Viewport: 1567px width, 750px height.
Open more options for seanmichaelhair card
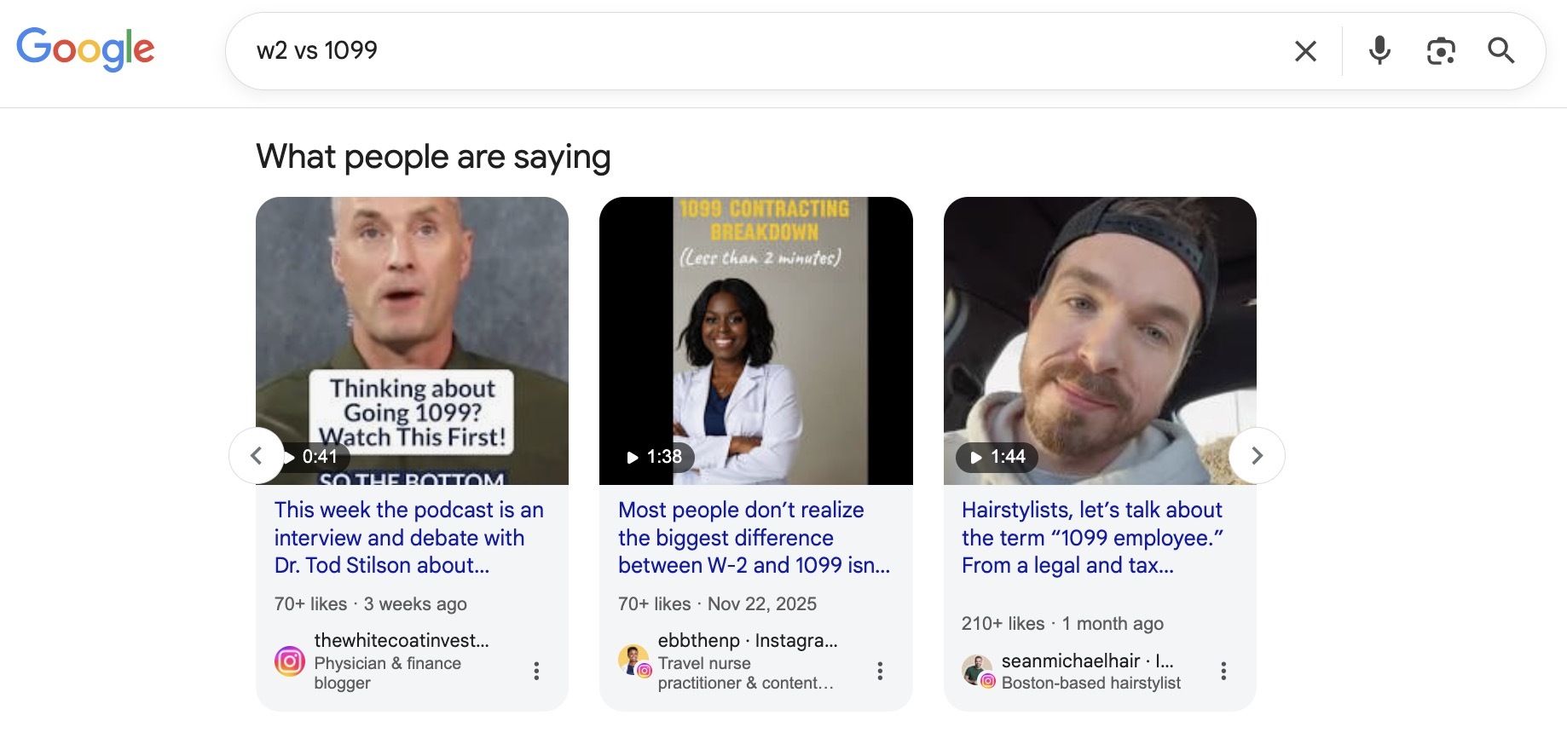tap(1223, 671)
